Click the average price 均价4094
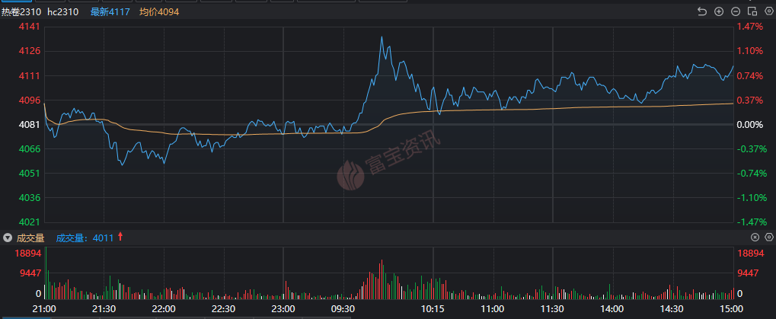This screenshot has width=776, height=319. 159,12
